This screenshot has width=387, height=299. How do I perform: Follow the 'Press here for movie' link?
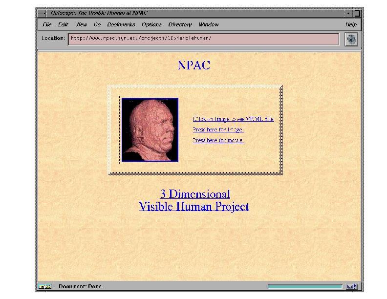(x=218, y=140)
